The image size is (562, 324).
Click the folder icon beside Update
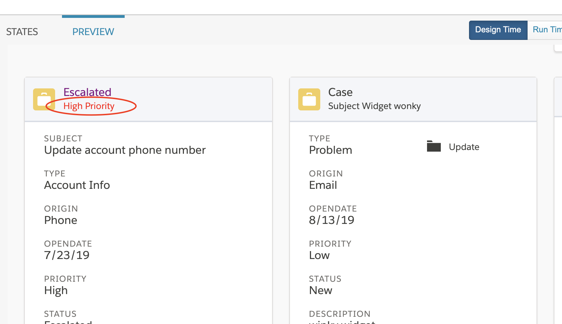tap(434, 146)
